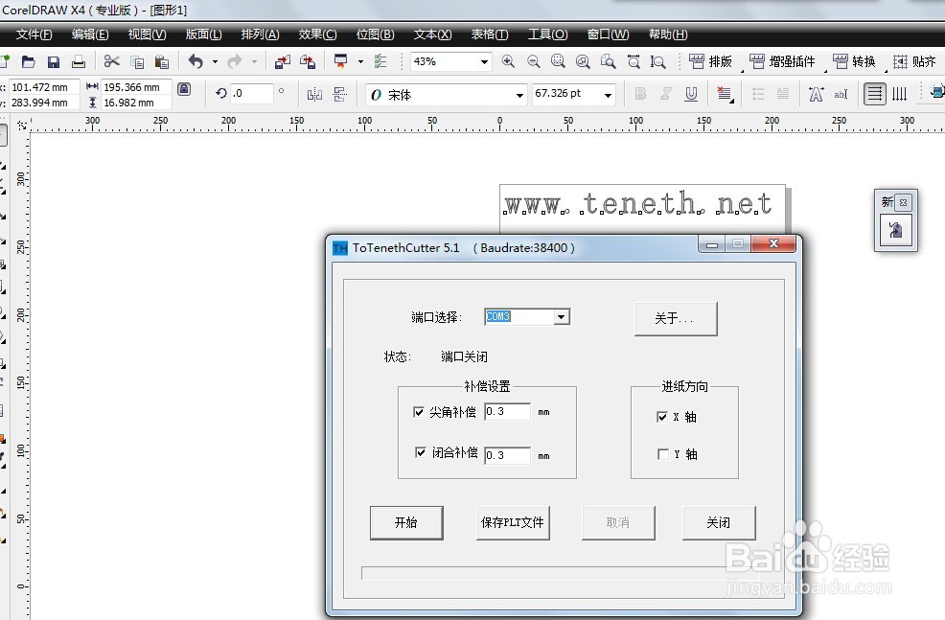Click the Print icon
The width and height of the screenshot is (945, 620).
(78, 61)
